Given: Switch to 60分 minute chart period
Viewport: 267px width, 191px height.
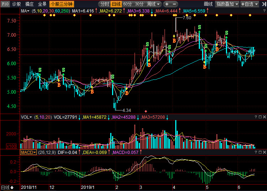Looking at the screenshot, I should pos(127,4).
